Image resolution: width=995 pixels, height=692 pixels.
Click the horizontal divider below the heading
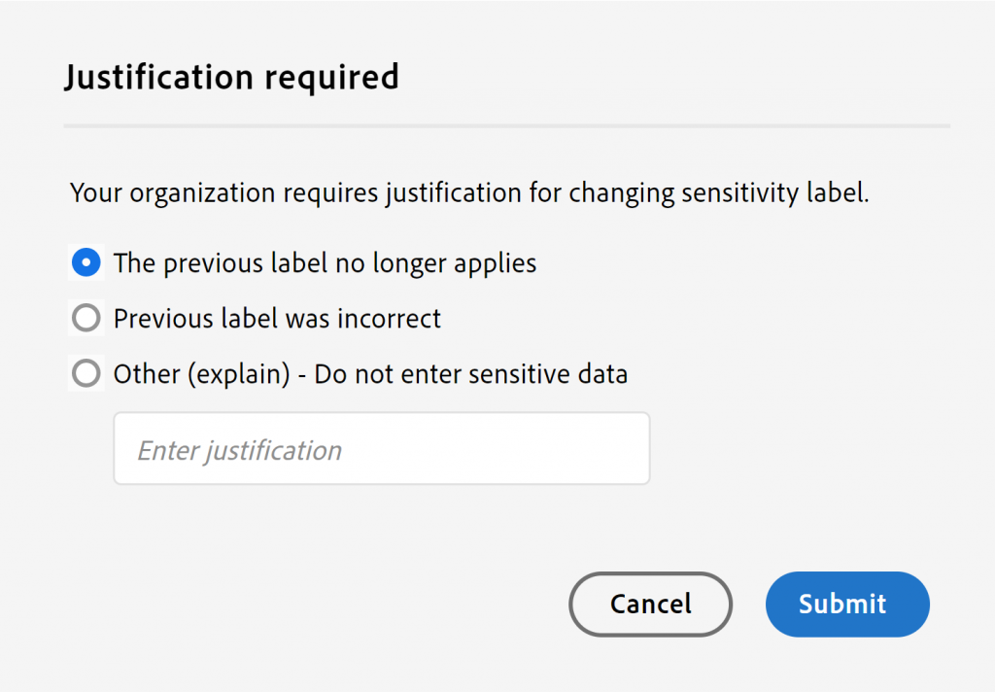click(506, 126)
